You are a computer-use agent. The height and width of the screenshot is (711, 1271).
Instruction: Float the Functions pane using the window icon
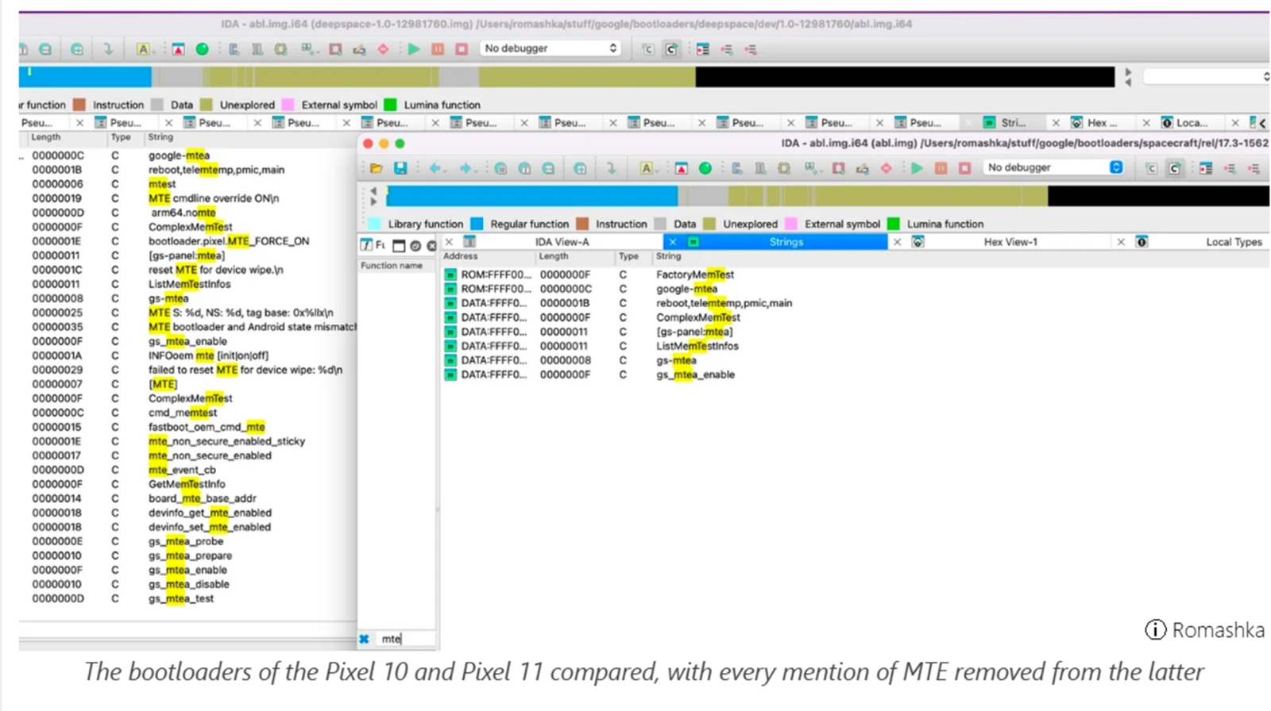point(399,245)
